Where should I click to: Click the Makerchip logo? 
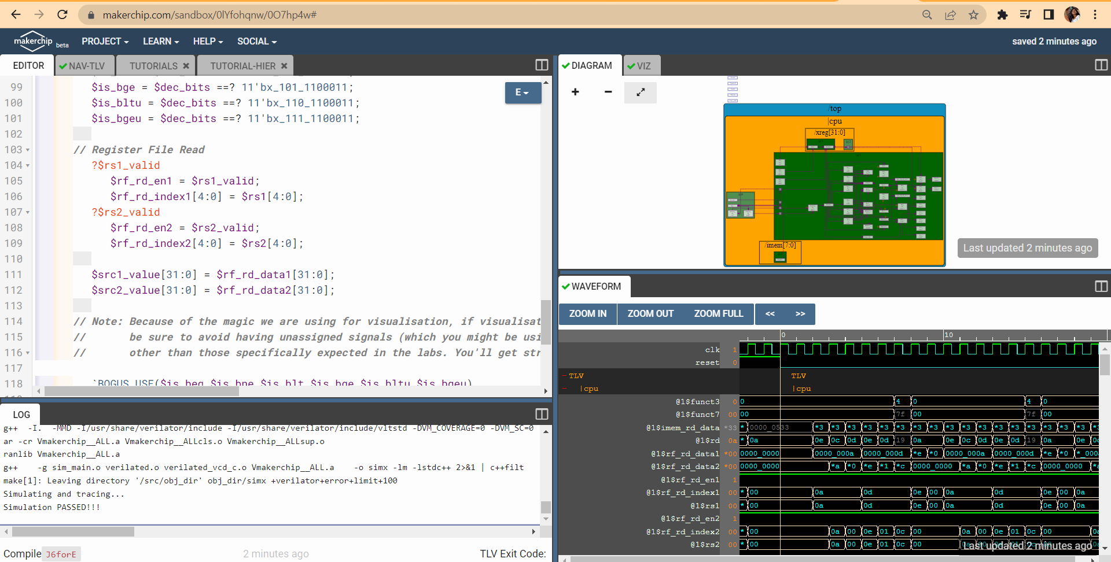(x=33, y=40)
